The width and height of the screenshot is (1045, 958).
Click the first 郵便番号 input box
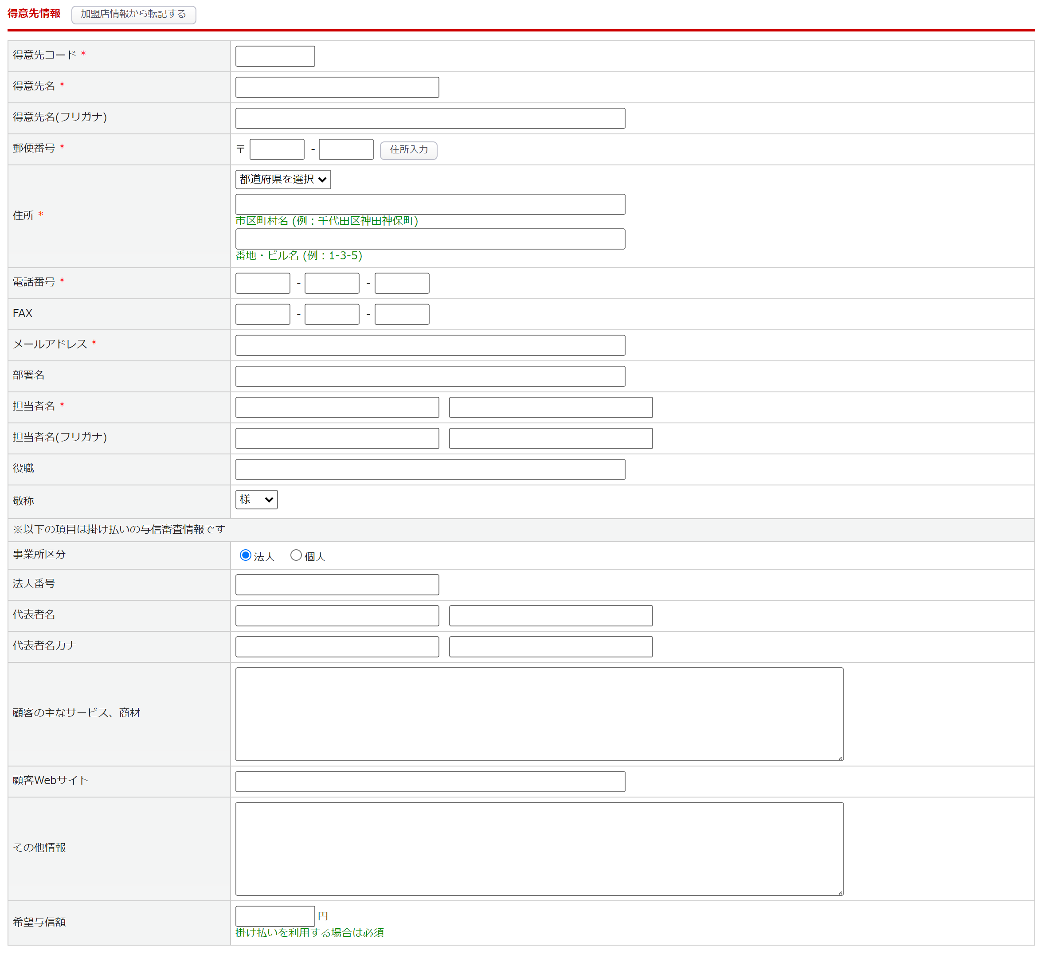(277, 149)
